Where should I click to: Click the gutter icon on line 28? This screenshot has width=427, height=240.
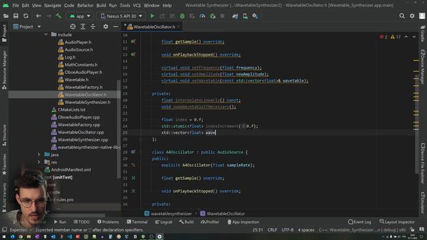click(133, 152)
